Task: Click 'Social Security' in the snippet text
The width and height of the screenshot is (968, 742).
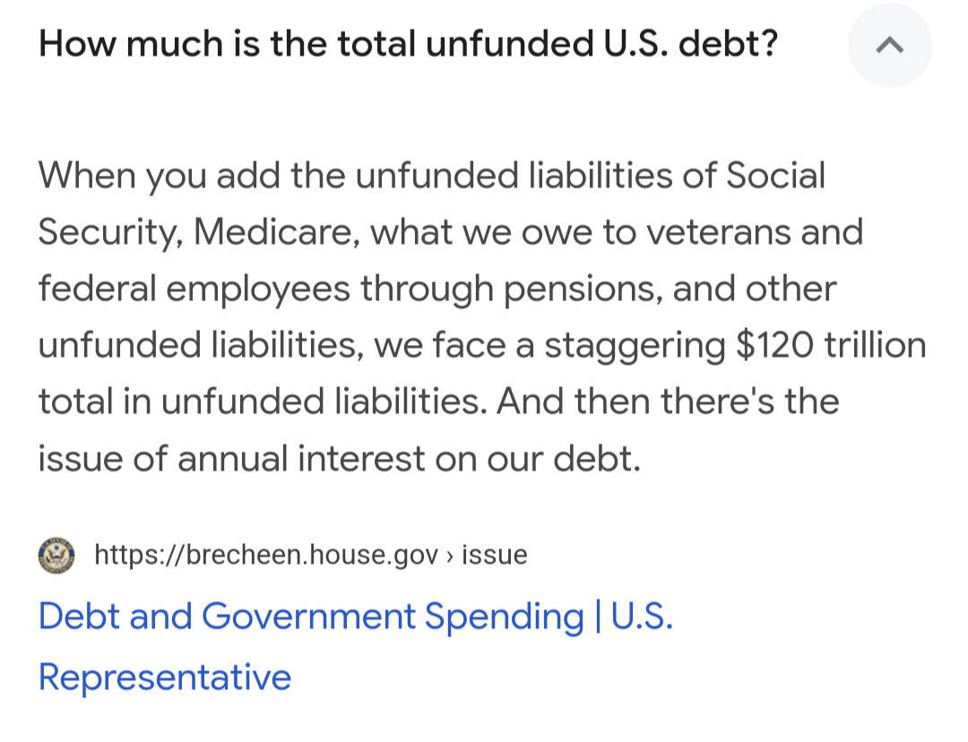Action: click(432, 203)
